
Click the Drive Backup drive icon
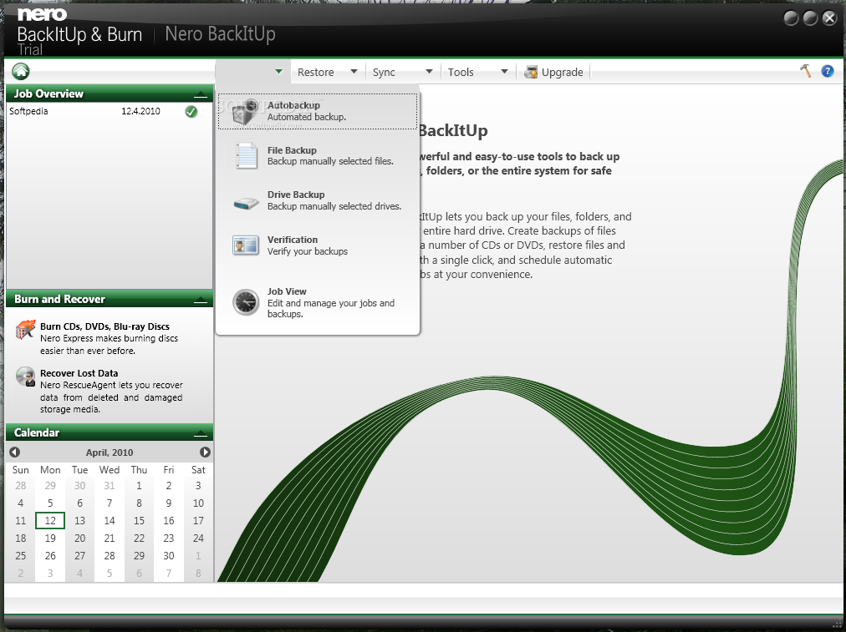(246, 203)
